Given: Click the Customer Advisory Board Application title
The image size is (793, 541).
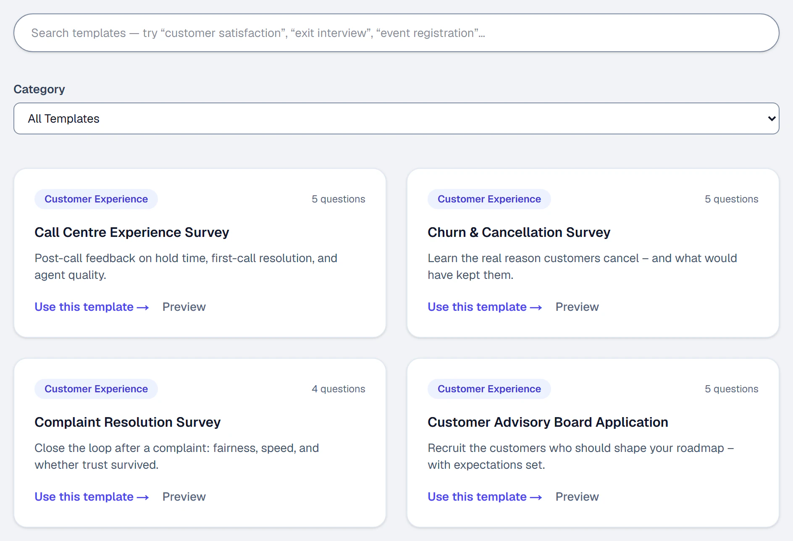Looking at the screenshot, I should (x=548, y=422).
